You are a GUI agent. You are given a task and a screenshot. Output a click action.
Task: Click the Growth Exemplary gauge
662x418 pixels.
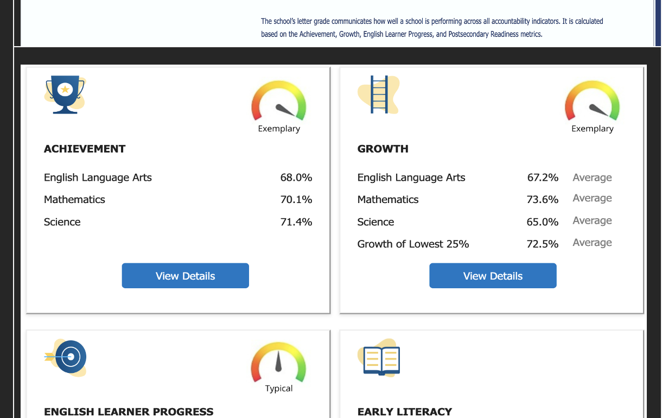(592, 101)
